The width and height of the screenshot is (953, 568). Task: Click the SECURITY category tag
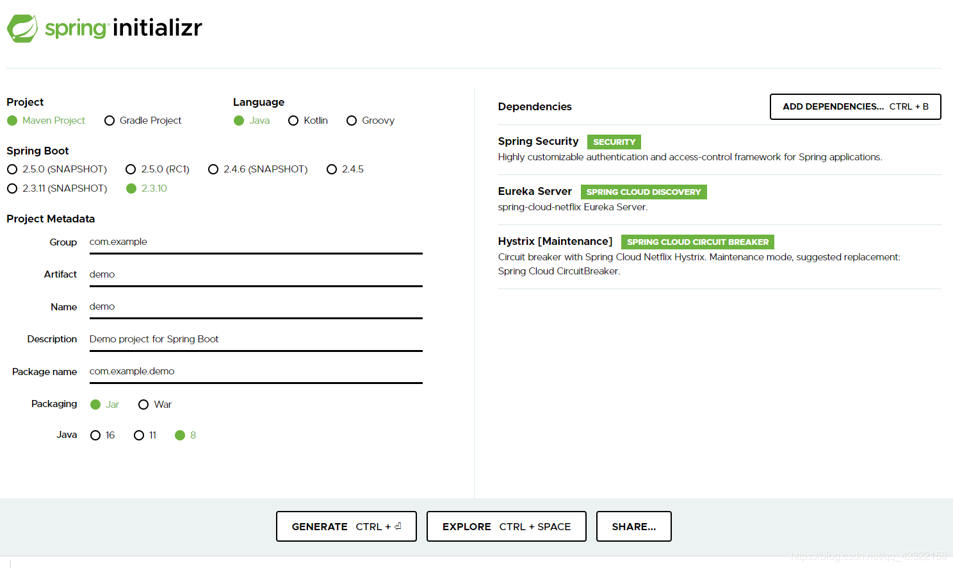pyautogui.click(x=614, y=142)
